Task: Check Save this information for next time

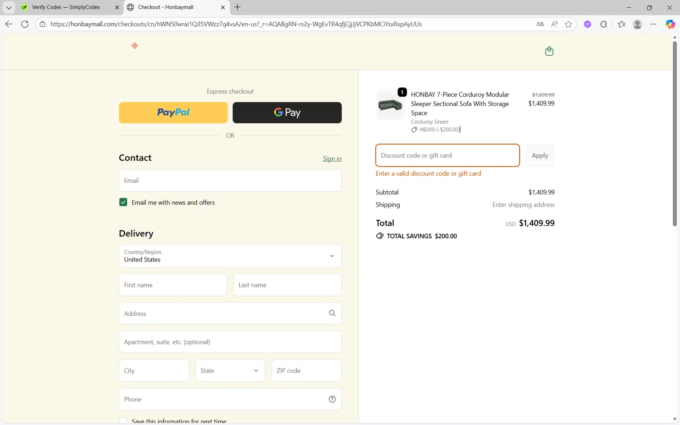Action: [x=123, y=421]
